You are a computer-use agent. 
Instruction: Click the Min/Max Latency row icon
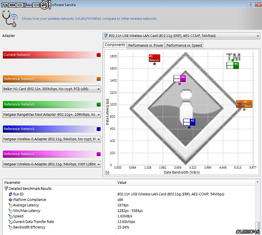(x=10, y=211)
